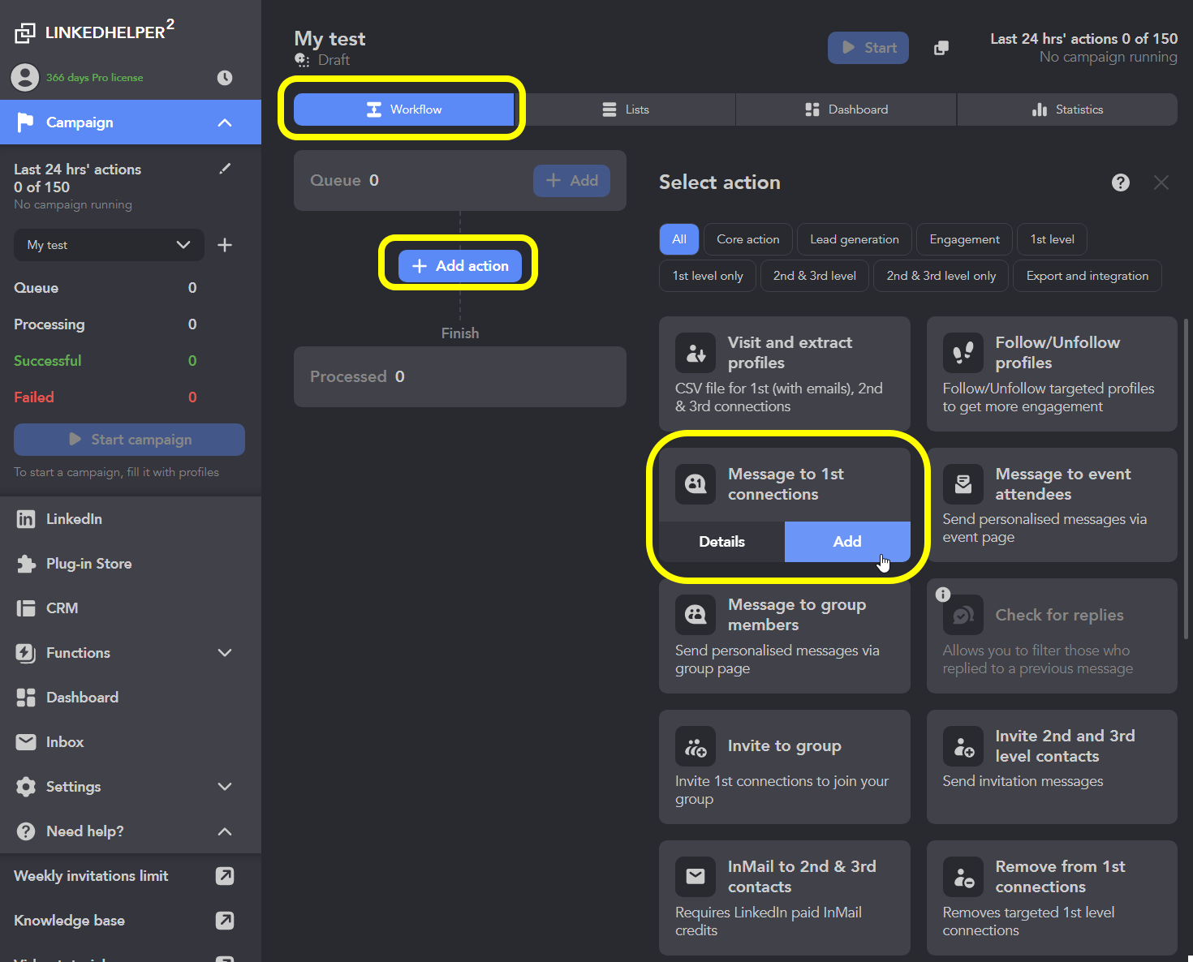Click the Start campaign button
1193x962 pixels.
coord(129,440)
